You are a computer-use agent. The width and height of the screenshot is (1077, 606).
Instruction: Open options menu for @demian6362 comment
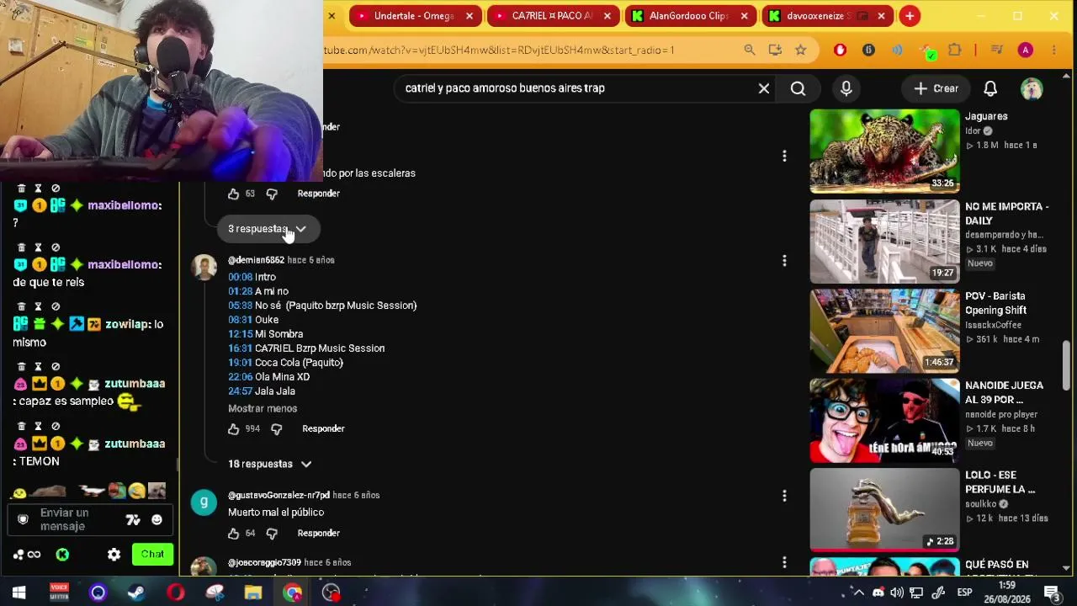[784, 261]
